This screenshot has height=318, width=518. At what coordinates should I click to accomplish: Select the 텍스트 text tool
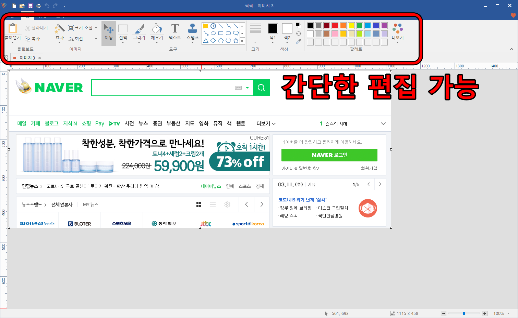pos(175,31)
